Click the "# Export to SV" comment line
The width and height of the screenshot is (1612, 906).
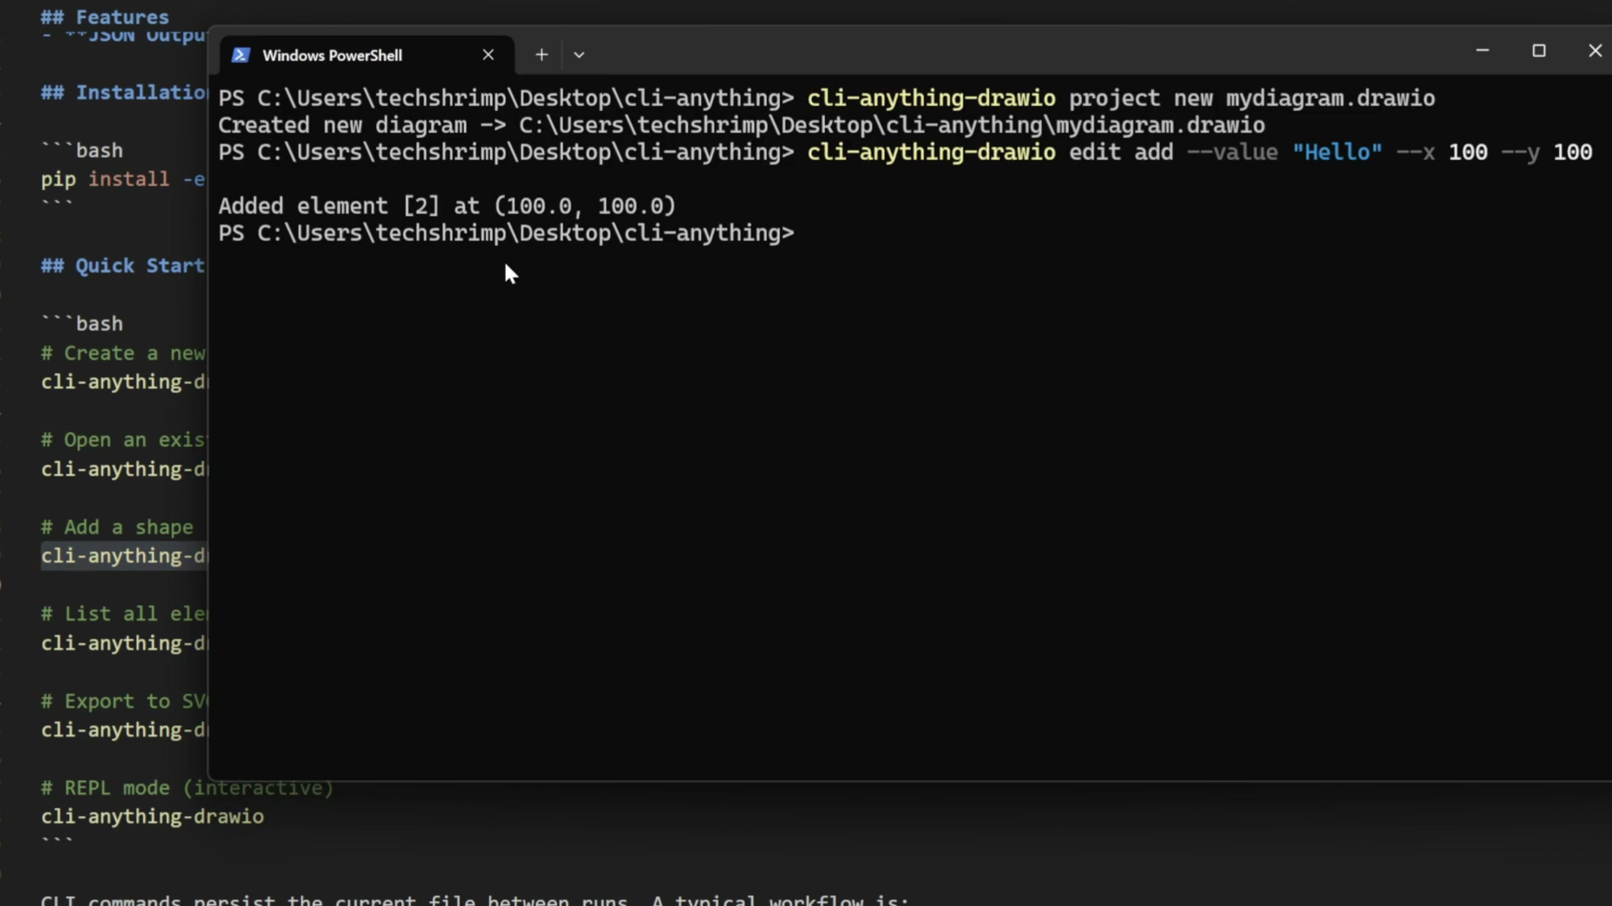(123, 702)
